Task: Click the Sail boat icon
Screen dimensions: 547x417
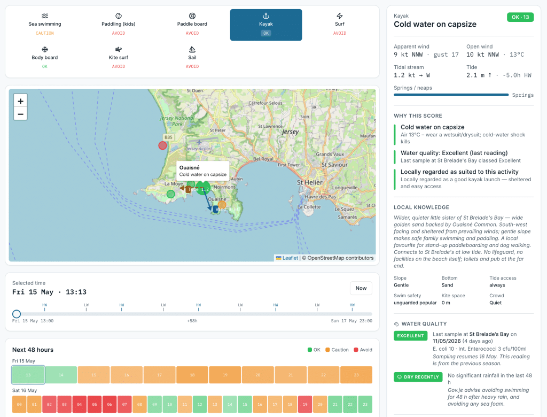Action: 192,49
